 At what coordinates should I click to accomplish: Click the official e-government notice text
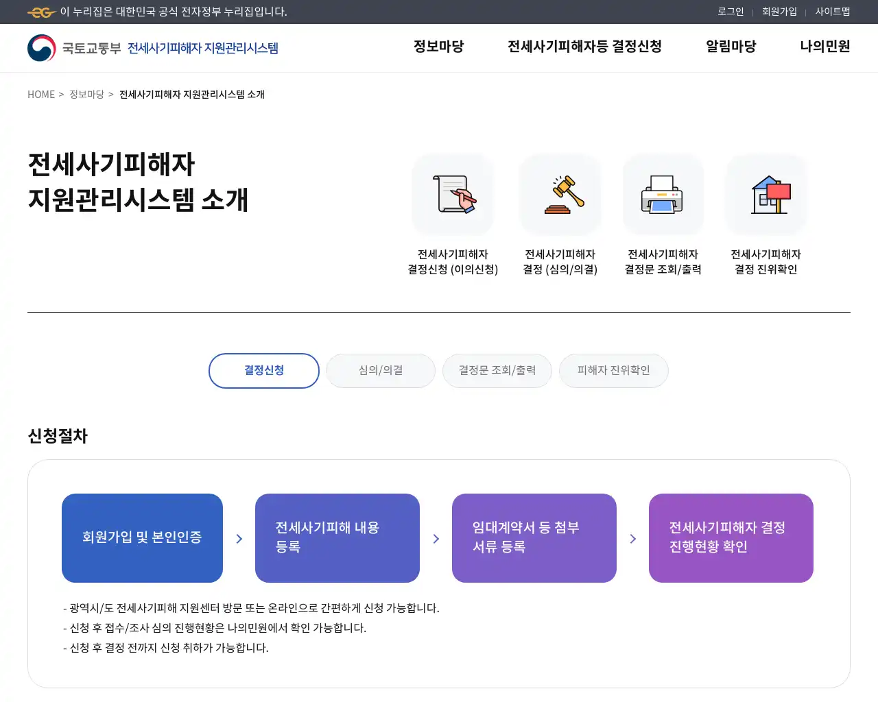click(x=174, y=12)
